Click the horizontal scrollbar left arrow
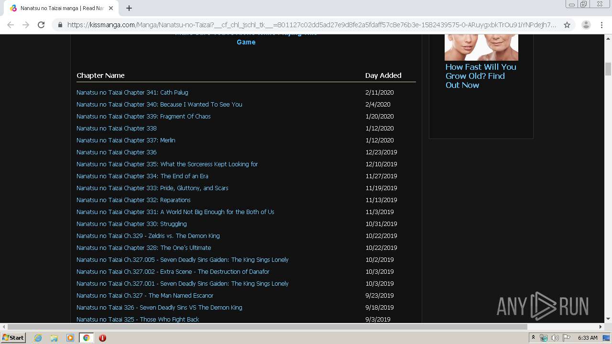 [3, 327]
